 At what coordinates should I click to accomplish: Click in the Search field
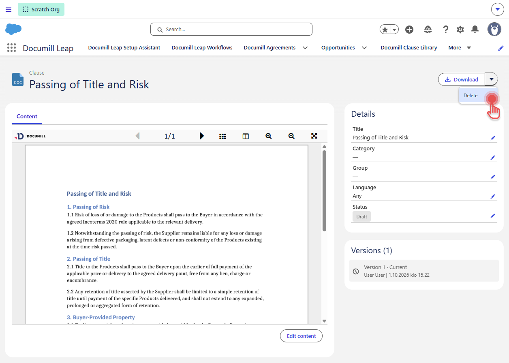pos(231,29)
